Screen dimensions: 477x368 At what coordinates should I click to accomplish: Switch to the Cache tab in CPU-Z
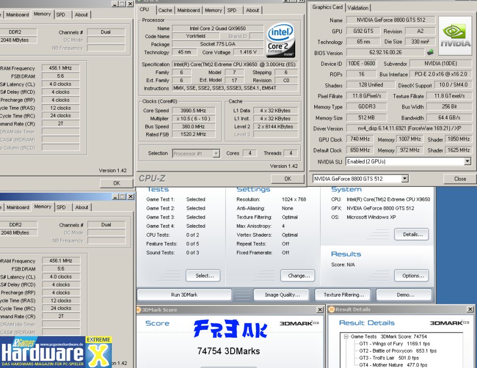(165, 11)
